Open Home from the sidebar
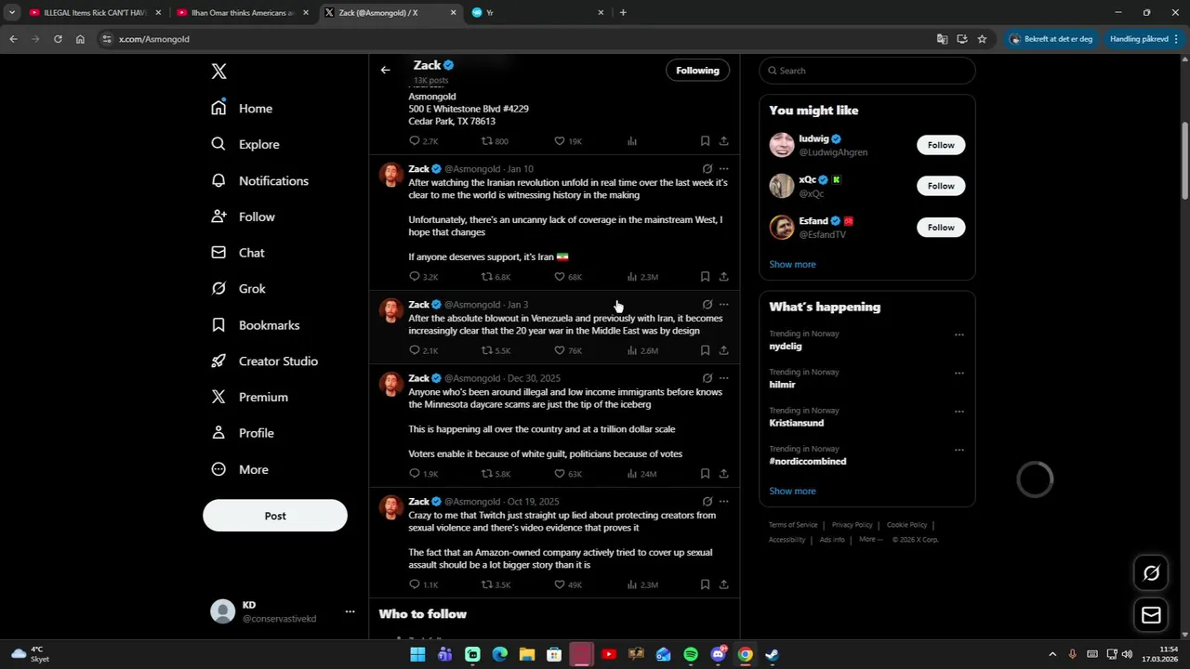This screenshot has width=1190, height=669. coord(242,108)
